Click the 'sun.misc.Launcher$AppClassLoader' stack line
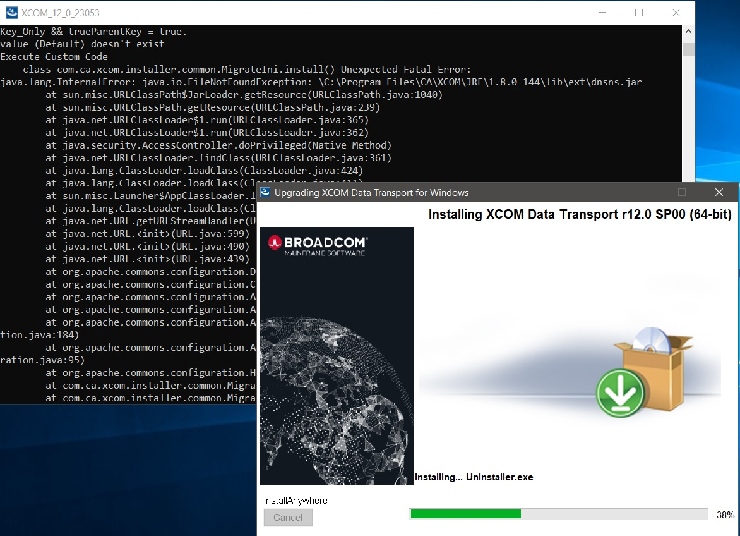 click(150, 196)
